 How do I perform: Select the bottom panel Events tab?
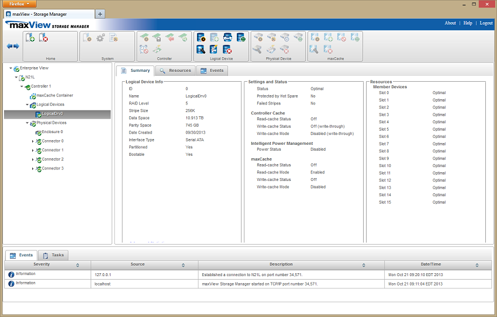pos(21,255)
